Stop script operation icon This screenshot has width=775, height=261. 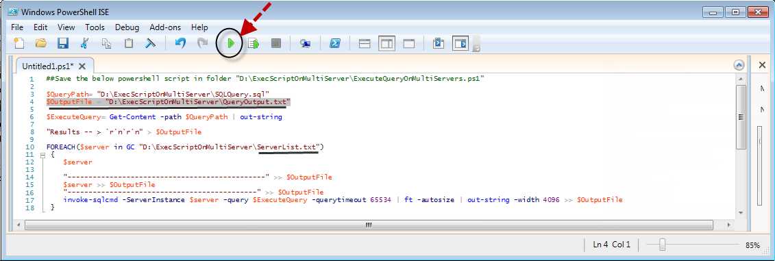coord(275,44)
